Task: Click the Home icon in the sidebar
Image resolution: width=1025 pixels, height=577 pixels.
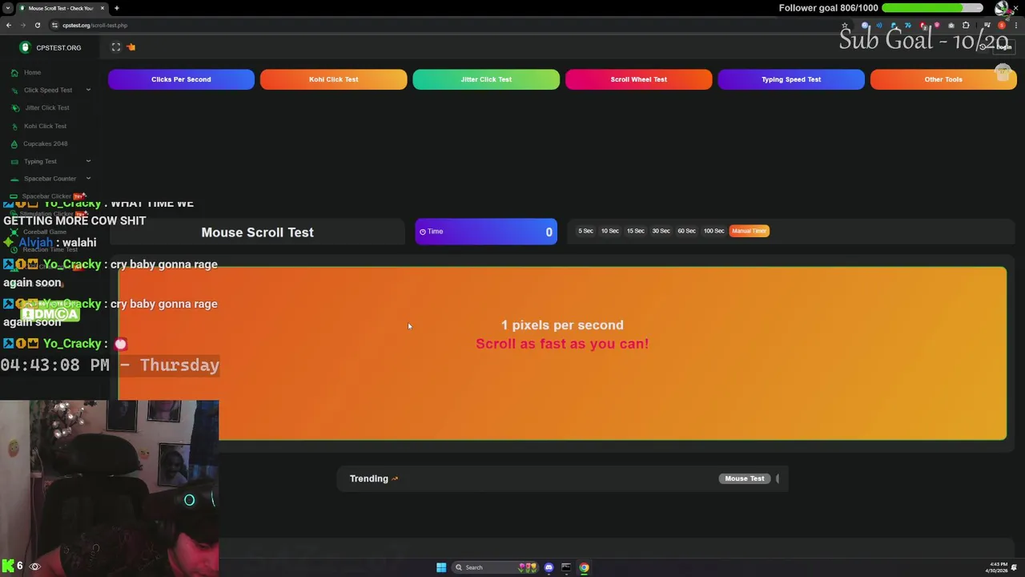Action: point(14,72)
